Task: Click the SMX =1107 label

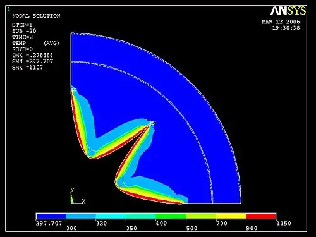Action: click(x=28, y=68)
